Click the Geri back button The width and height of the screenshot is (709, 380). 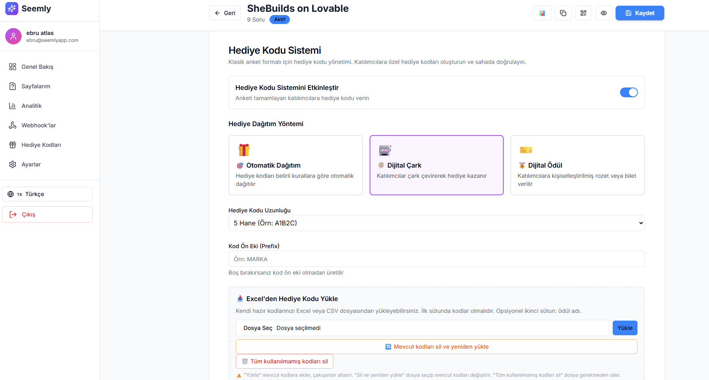pyautogui.click(x=225, y=13)
